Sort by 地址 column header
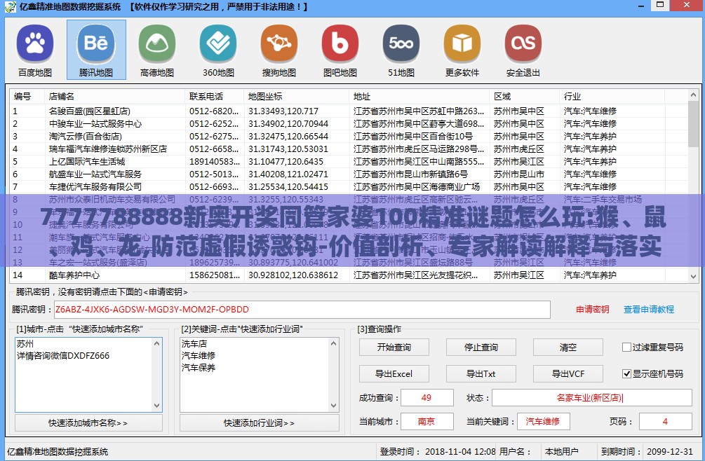 coord(419,97)
